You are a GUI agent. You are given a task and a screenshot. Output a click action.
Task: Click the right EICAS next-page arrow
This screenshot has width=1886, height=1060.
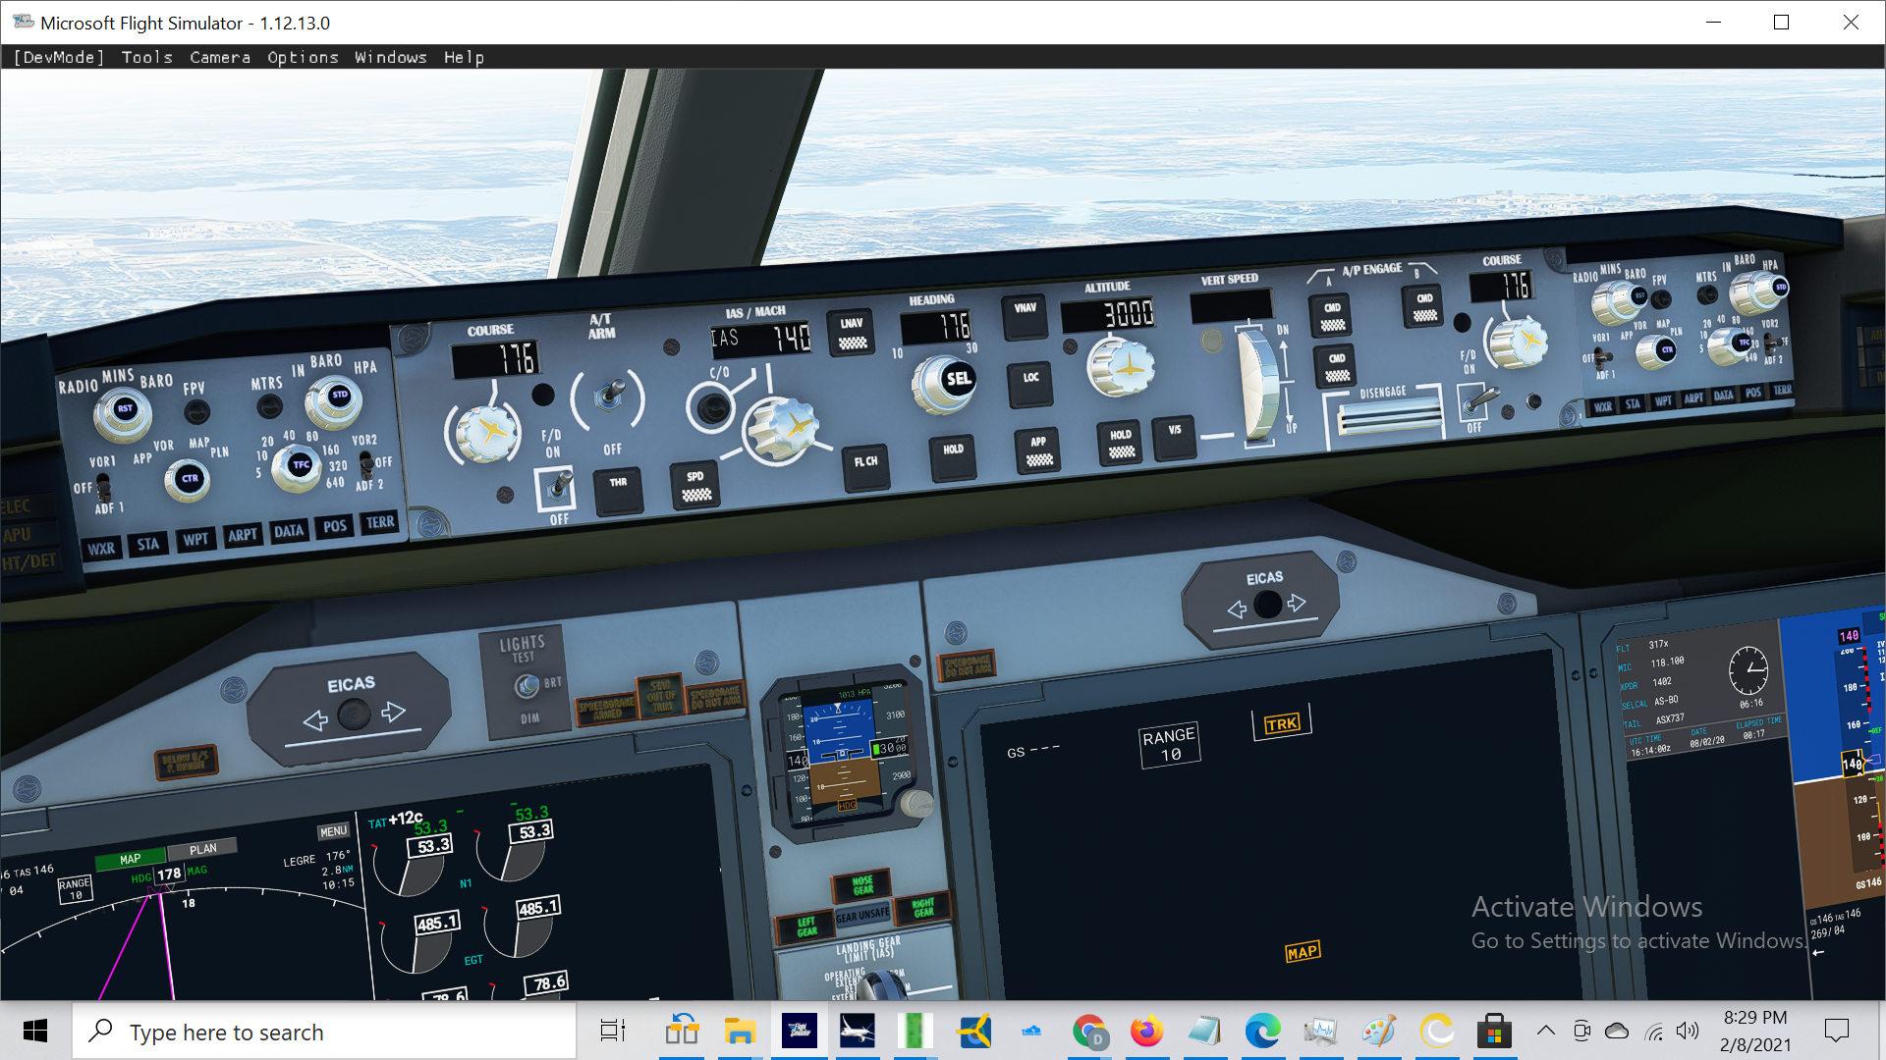click(x=1297, y=603)
